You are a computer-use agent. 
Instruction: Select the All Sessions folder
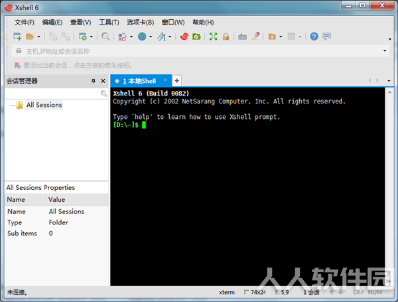[44, 105]
